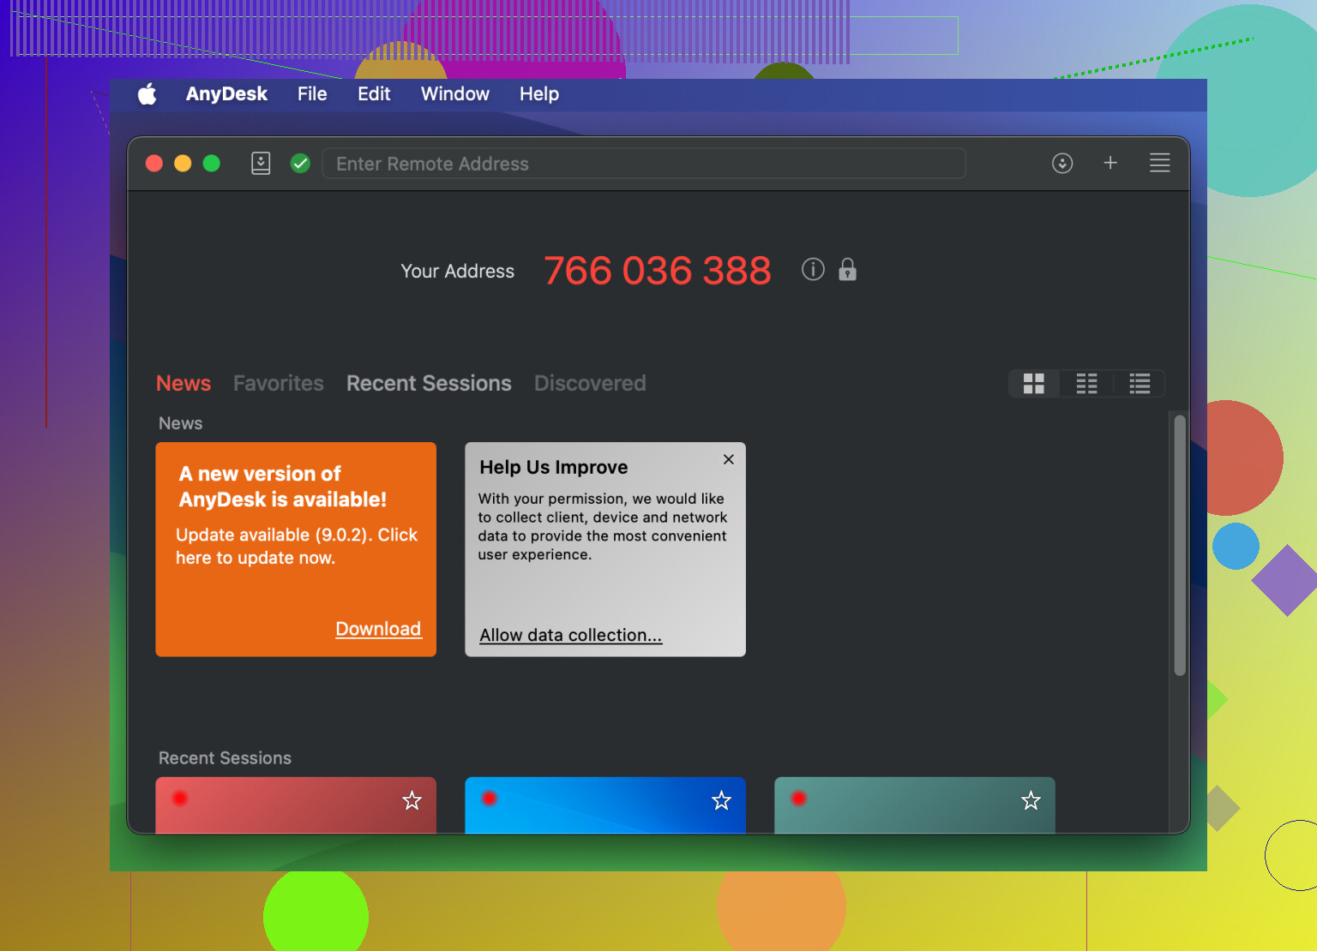Click the status dot on red session
This screenshot has width=1317, height=951.
180,798
